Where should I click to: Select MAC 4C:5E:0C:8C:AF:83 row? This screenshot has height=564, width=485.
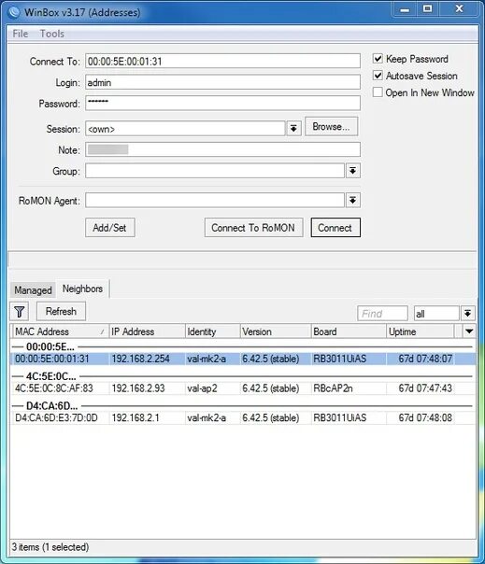coord(243,388)
